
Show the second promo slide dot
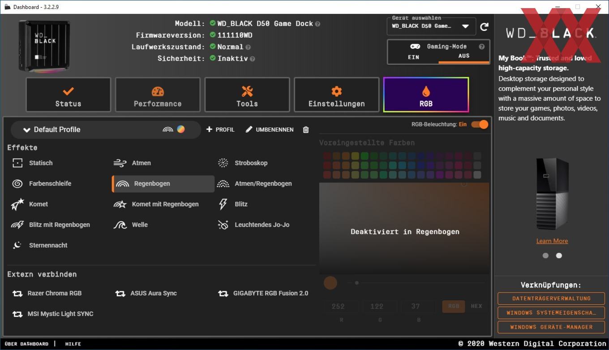[559, 255]
